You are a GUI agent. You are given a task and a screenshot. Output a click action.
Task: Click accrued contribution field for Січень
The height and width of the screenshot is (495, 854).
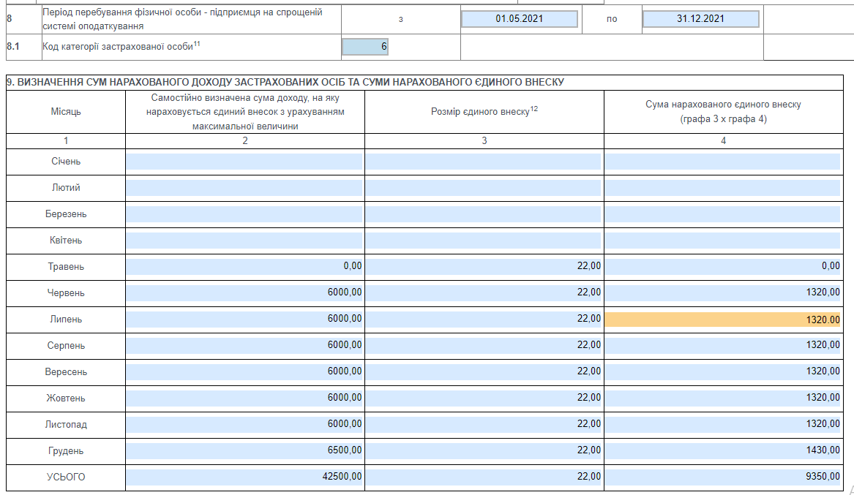[x=723, y=162]
